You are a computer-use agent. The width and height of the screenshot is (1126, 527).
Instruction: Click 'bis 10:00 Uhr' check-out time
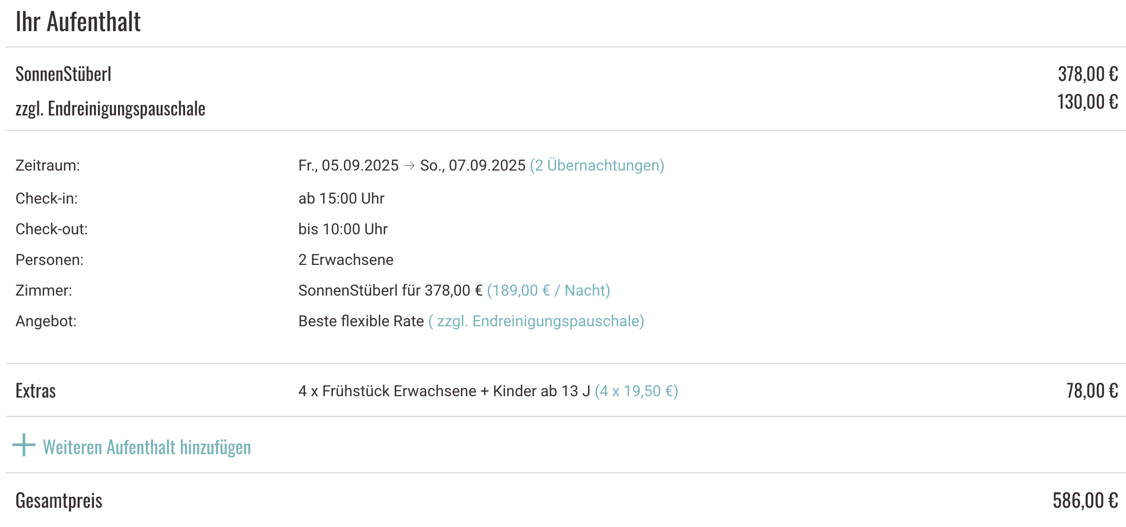pos(343,229)
